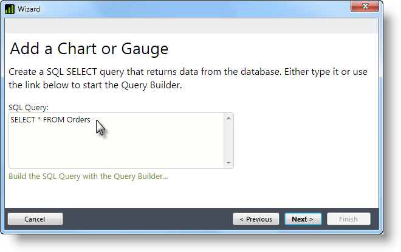Click the word 'SELECT' in the query box

22,119
